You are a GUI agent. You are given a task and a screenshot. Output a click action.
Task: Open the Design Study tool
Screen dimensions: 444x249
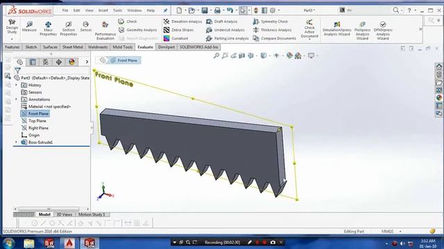point(12,27)
